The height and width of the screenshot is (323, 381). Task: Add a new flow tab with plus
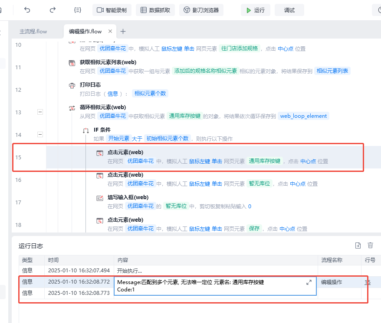pyautogui.click(x=123, y=31)
